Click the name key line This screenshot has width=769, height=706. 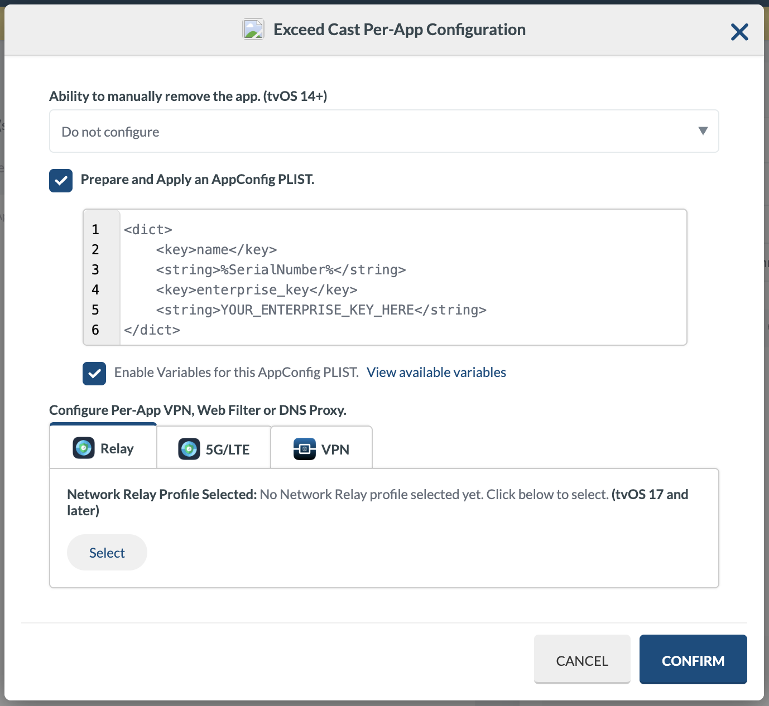click(x=217, y=250)
